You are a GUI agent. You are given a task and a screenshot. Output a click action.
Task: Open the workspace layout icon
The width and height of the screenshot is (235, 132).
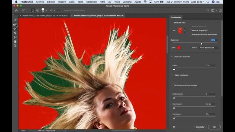pos(213,10)
